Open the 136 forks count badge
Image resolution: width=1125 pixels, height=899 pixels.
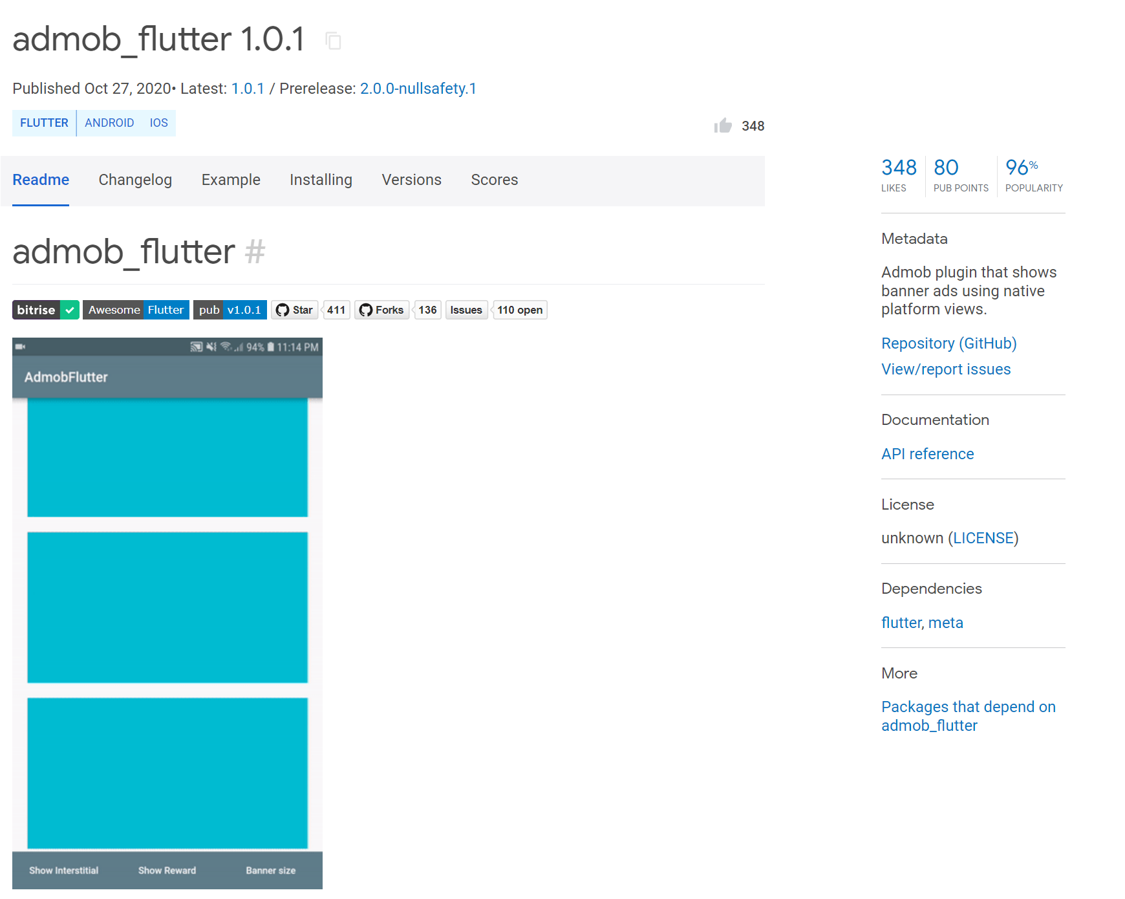427,310
